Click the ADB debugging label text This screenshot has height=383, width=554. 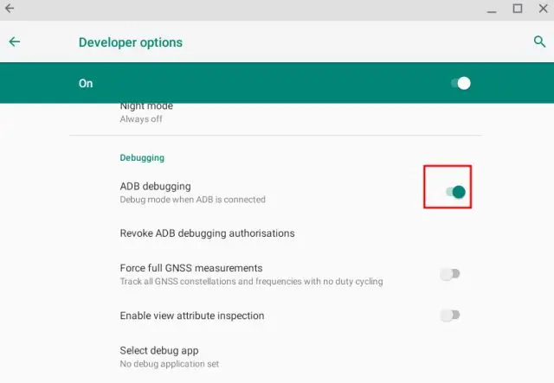tap(155, 186)
